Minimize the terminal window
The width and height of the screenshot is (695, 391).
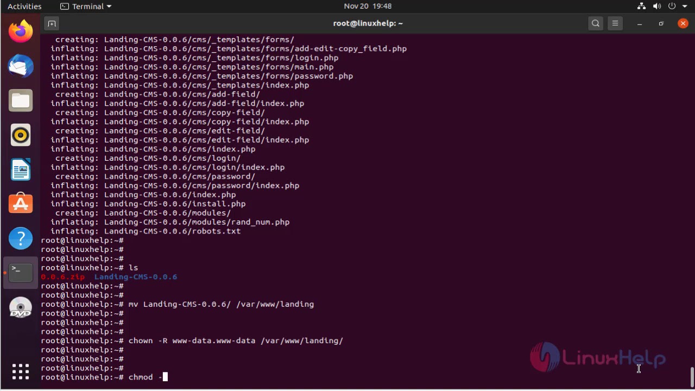[640, 23]
